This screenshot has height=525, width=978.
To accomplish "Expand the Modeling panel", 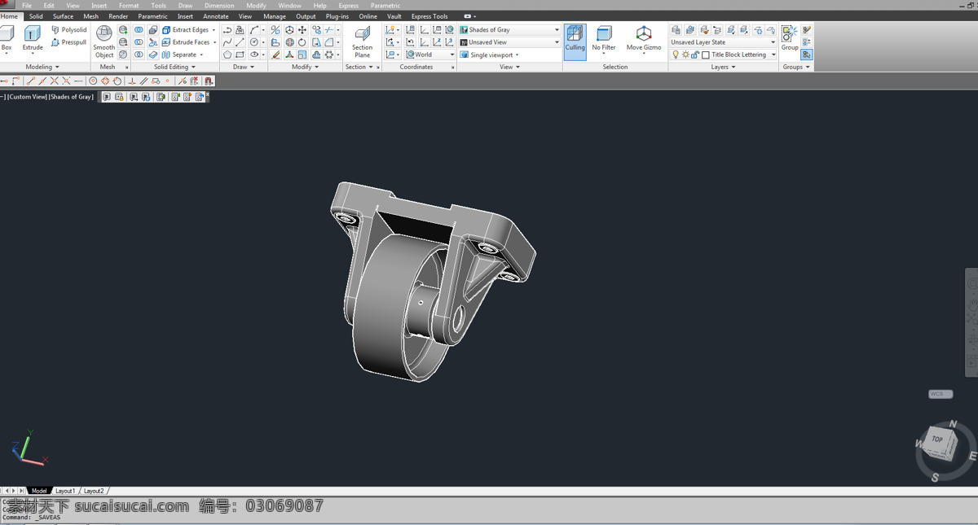I will coord(42,67).
